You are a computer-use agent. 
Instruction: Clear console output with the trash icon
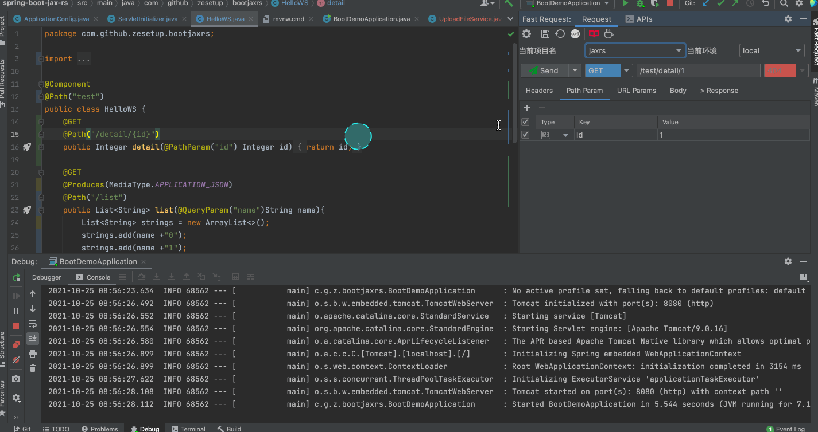33,368
